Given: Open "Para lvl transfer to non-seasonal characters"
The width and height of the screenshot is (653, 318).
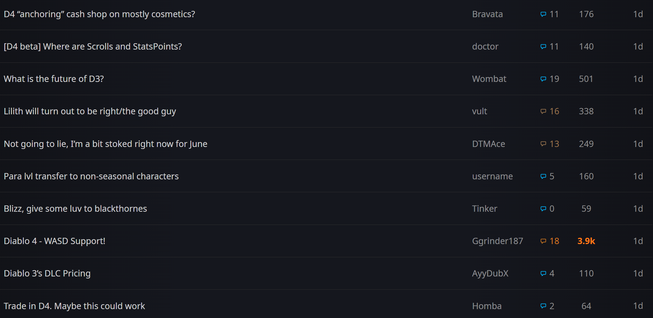Looking at the screenshot, I should point(91,176).
